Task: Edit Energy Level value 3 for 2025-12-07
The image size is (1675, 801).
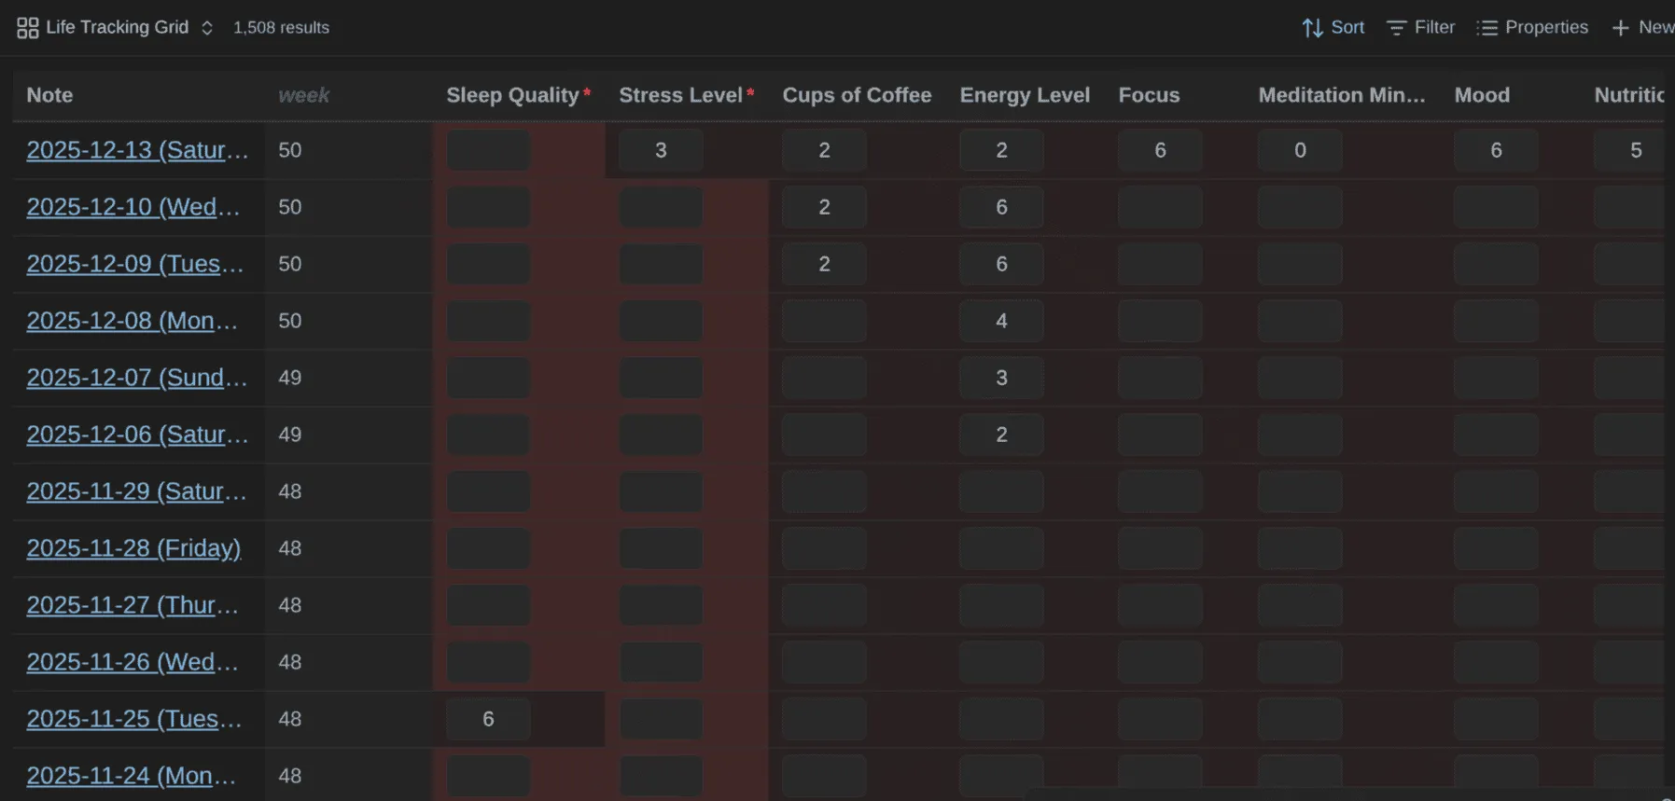Action: point(1001,378)
